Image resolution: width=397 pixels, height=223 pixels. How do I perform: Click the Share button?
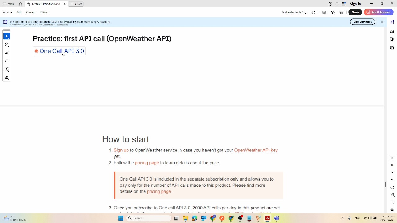point(355,12)
